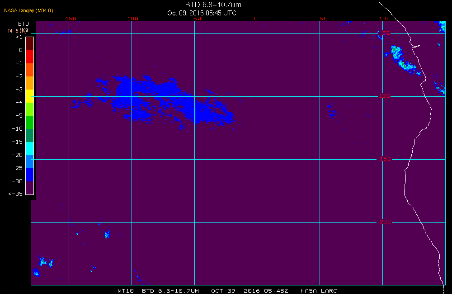The image size is (452, 294).
Task: Click the orange color bar segment below -1
Action: coord(30,70)
